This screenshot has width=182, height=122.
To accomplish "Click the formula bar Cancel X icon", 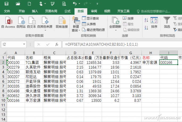I will 39,44.
